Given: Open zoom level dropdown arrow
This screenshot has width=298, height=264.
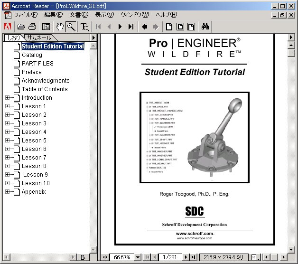Looking at the screenshot, I should (138, 257).
